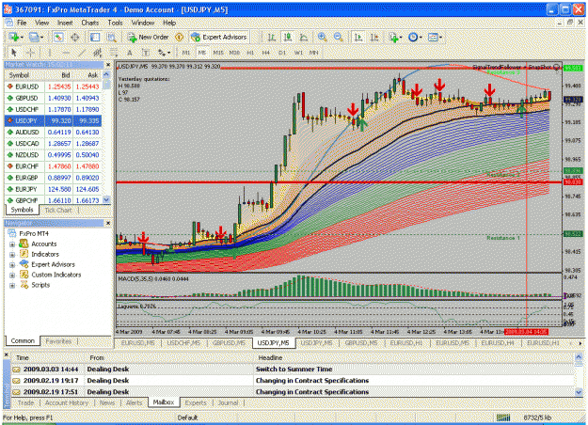Select the trendline drawing tool
This screenshot has height=425, width=588.
[82, 53]
